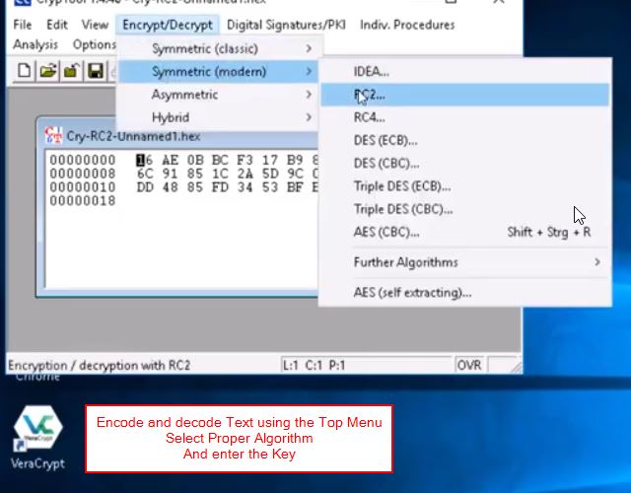The width and height of the screenshot is (631, 493).
Task: Choose RC2... encryption
Action: pyautogui.click(x=465, y=95)
